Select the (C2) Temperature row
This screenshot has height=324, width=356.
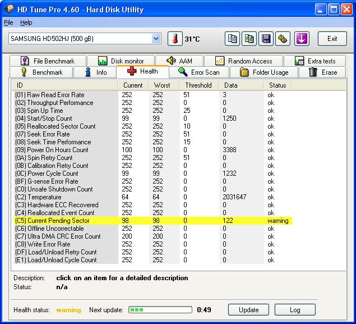tap(154, 197)
